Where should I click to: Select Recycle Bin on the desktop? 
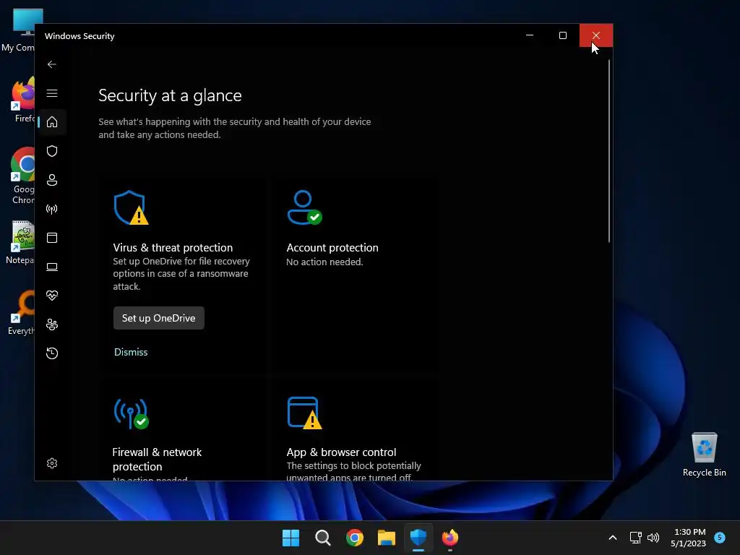pos(704,455)
